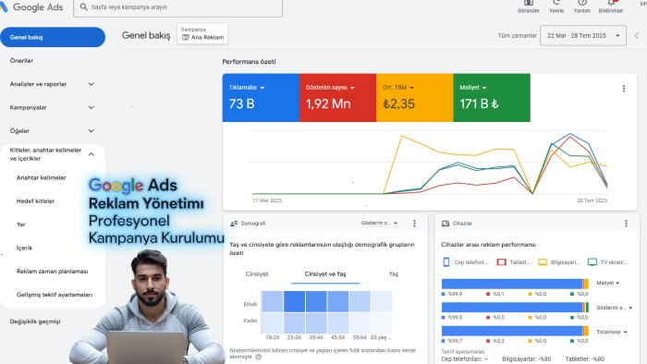
Task: Click the 1,92 Mn impressions value
Action: pyautogui.click(x=328, y=103)
